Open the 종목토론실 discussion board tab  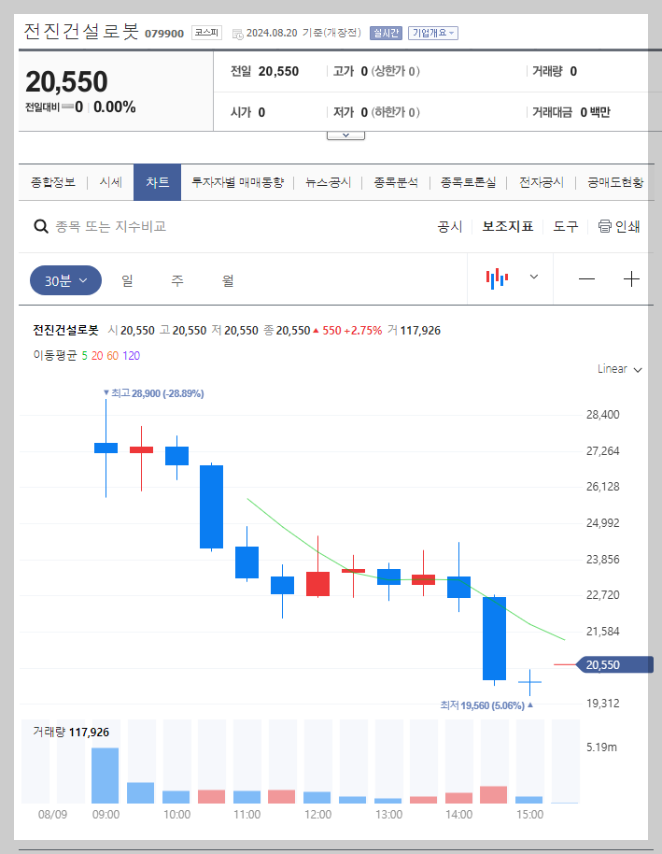pos(468,182)
